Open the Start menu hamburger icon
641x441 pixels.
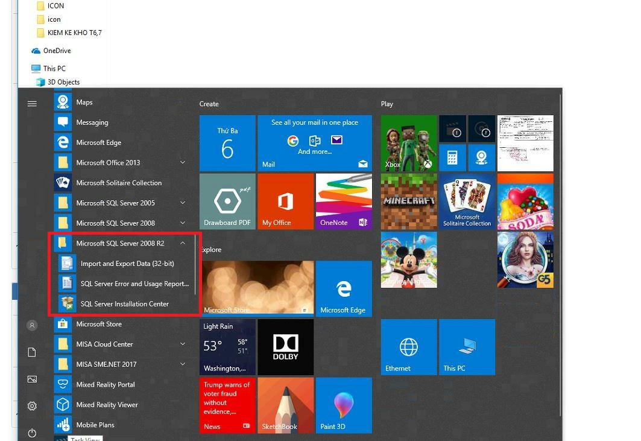pos(32,104)
